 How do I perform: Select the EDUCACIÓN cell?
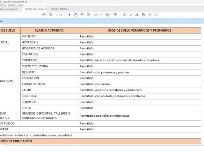coord(49,78)
